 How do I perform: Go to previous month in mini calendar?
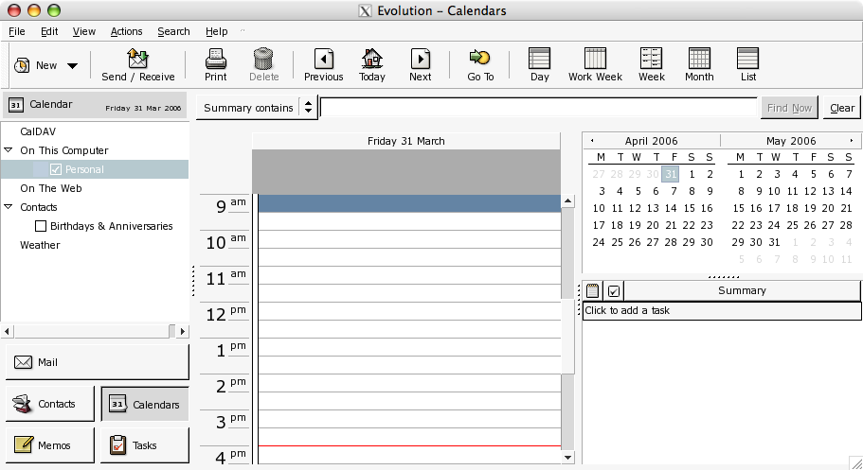tap(592, 141)
